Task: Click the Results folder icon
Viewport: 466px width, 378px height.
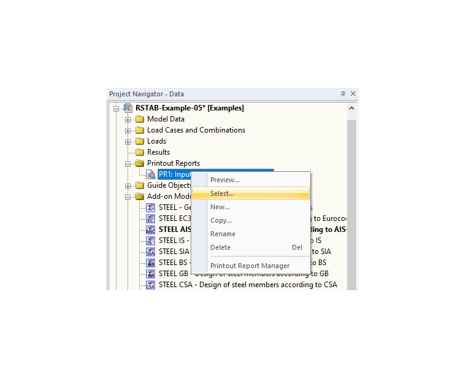Action: click(x=140, y=152)
